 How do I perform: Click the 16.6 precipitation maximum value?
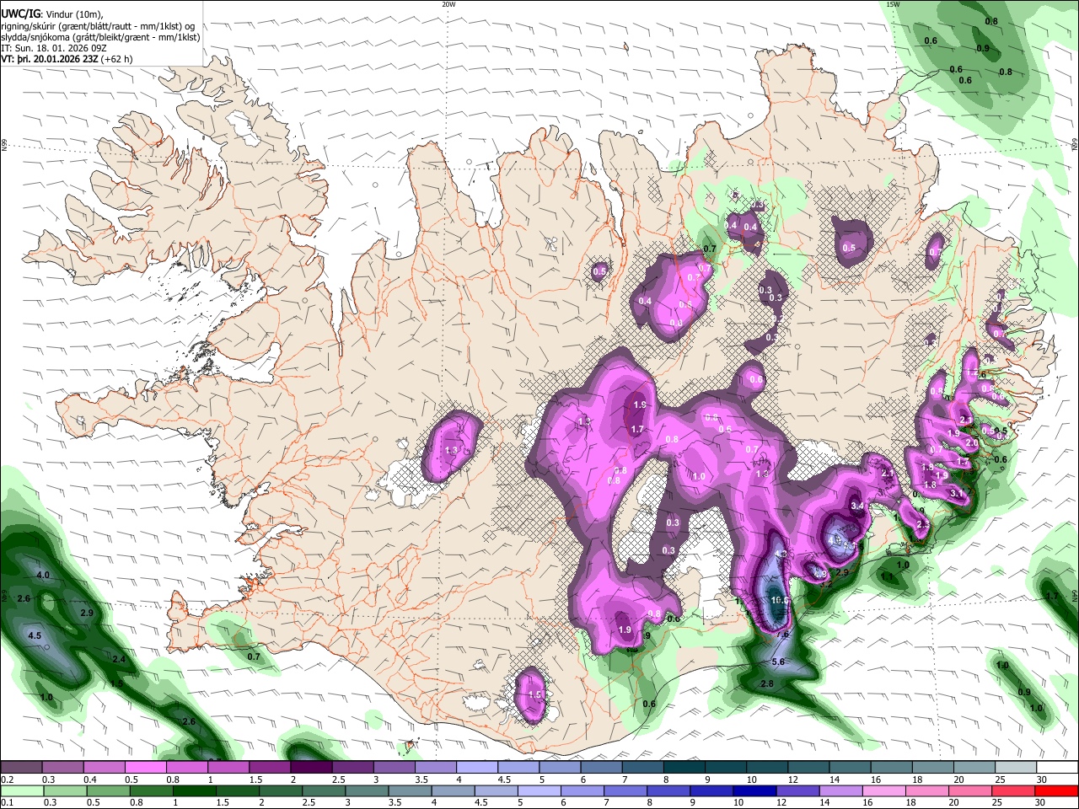[780, 600]
